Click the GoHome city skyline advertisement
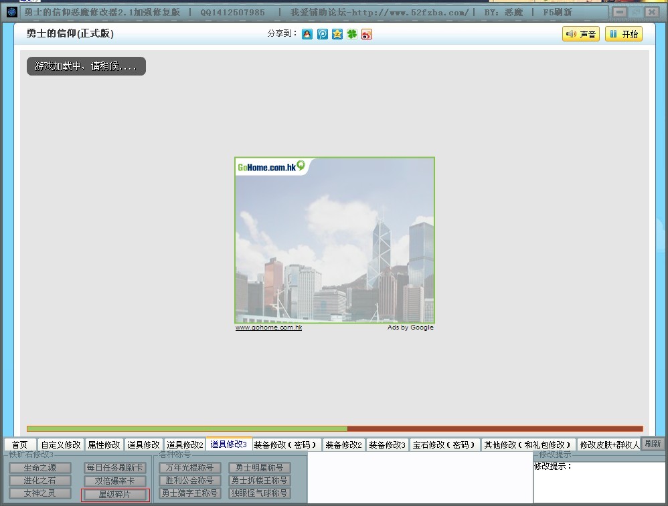Viewport: 668px width, 506px height. (x=335, y=241)
